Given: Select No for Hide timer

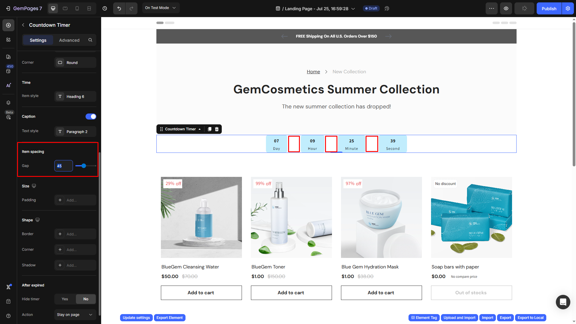Looking at the screenshot, I should (86, 299).
